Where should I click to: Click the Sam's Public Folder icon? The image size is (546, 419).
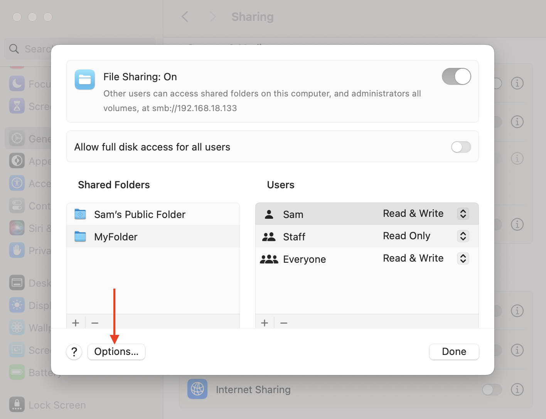80,214
